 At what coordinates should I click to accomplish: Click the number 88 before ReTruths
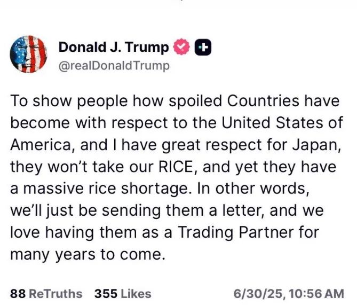[18, 294]
